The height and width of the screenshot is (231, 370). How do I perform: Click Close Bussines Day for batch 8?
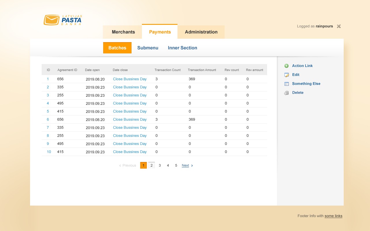130,136
